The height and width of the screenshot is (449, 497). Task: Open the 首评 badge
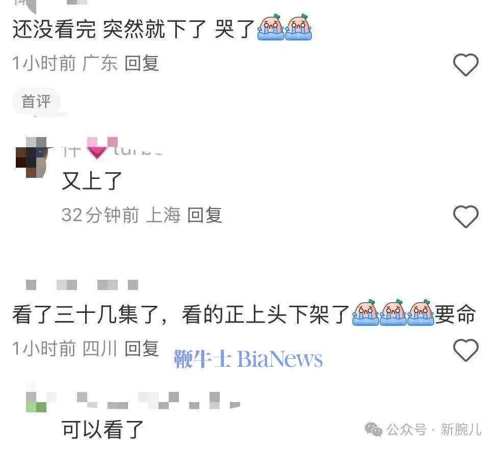point(36,101)
